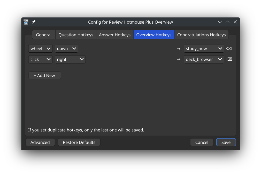This screenshot has height=175, width=261.
Task: Expand the down direction dropdown
Action: click(66, 48)
